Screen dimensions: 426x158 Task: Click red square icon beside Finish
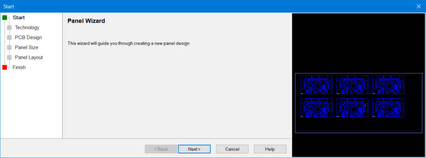[4, 67]
